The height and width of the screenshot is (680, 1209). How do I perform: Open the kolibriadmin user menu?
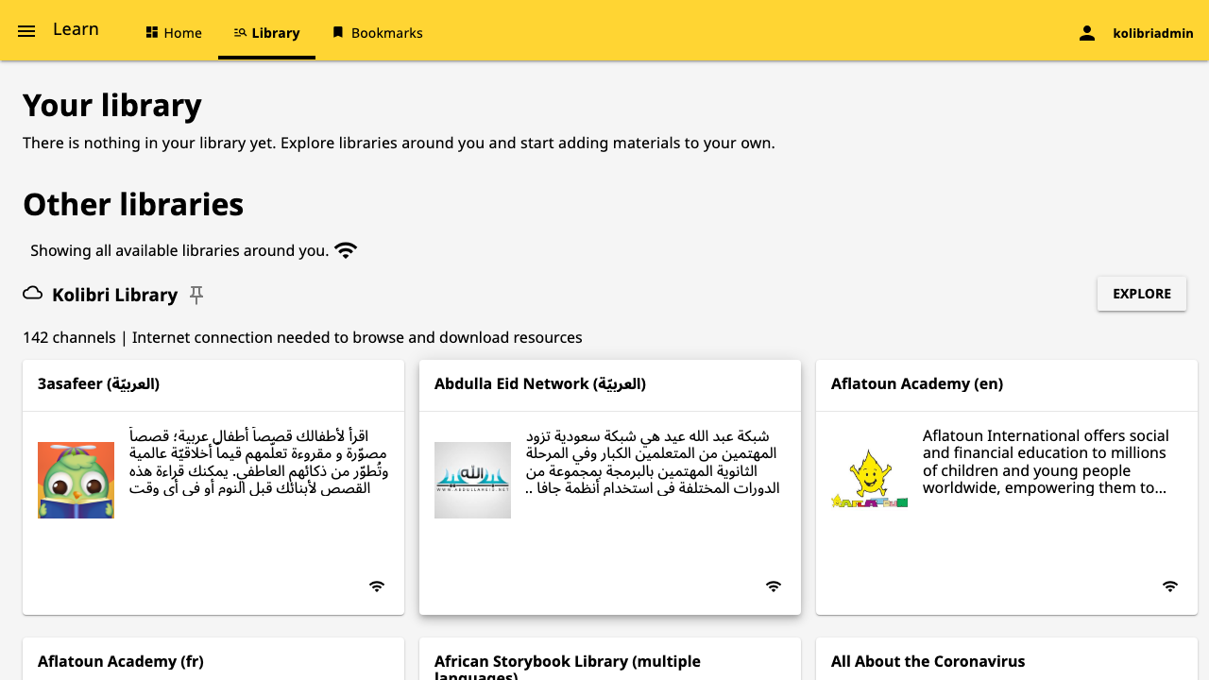[x=1153, y=33]
